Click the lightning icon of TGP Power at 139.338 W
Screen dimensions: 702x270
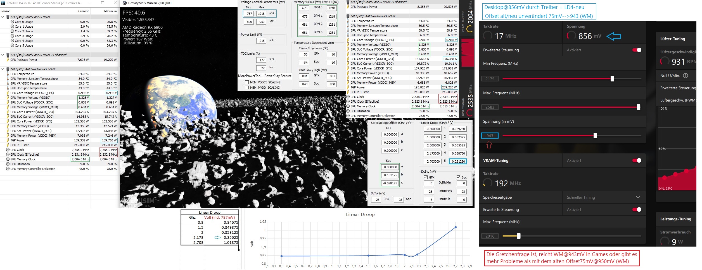click(x=8, y=140)
